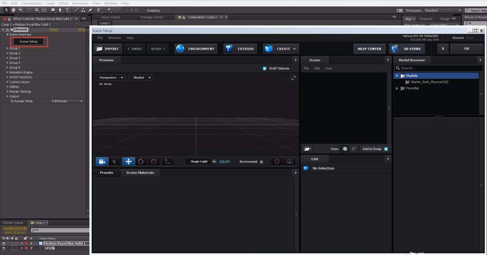This screenshot has width=487, height=255.
Task: Toggle the Snapping checkbox in After Effects toolbar
Action: [x=144, y=10]
